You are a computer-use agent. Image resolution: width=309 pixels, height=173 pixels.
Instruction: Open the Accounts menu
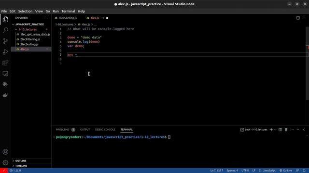pos(5,152)
